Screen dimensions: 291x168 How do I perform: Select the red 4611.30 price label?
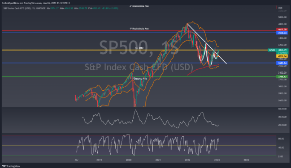pyautogui.click(x=282, y=29)
